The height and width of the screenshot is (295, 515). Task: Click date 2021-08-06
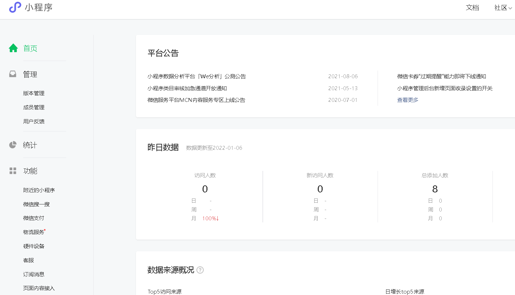(x=343, y=76)
